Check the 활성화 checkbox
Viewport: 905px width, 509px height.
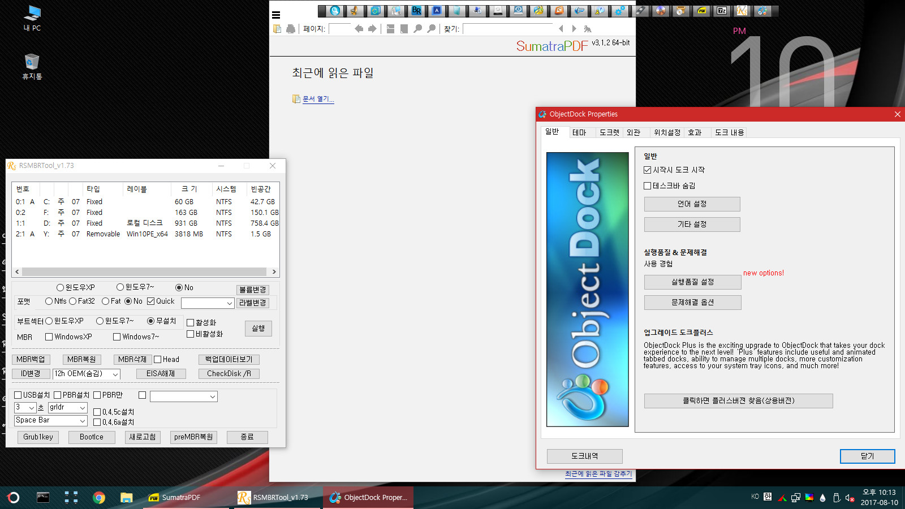pos(191,323)
